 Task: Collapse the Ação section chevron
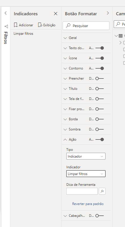pos(65,139)
